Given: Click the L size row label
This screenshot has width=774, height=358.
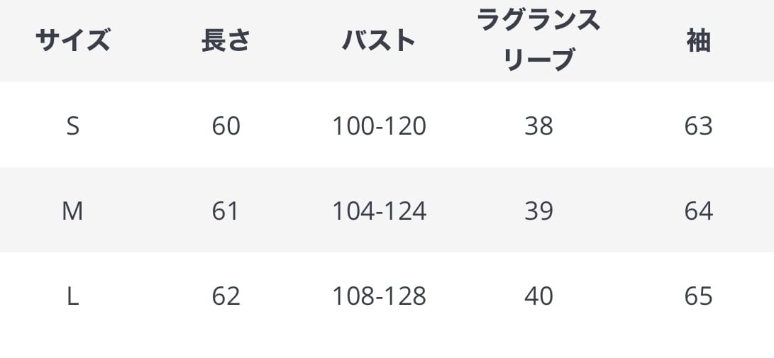Looking at the screenshot, I should click(x=72, y=296).
